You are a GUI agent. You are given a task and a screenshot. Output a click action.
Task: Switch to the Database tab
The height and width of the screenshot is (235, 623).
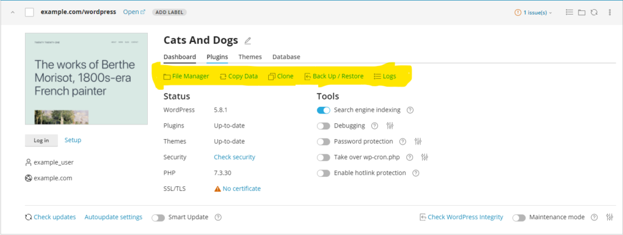click(286, 56)
